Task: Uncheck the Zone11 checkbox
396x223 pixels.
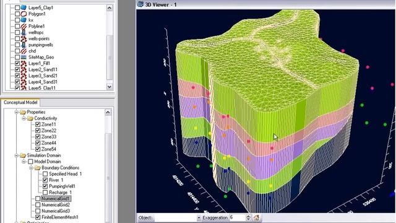Action: click(38, 125)
